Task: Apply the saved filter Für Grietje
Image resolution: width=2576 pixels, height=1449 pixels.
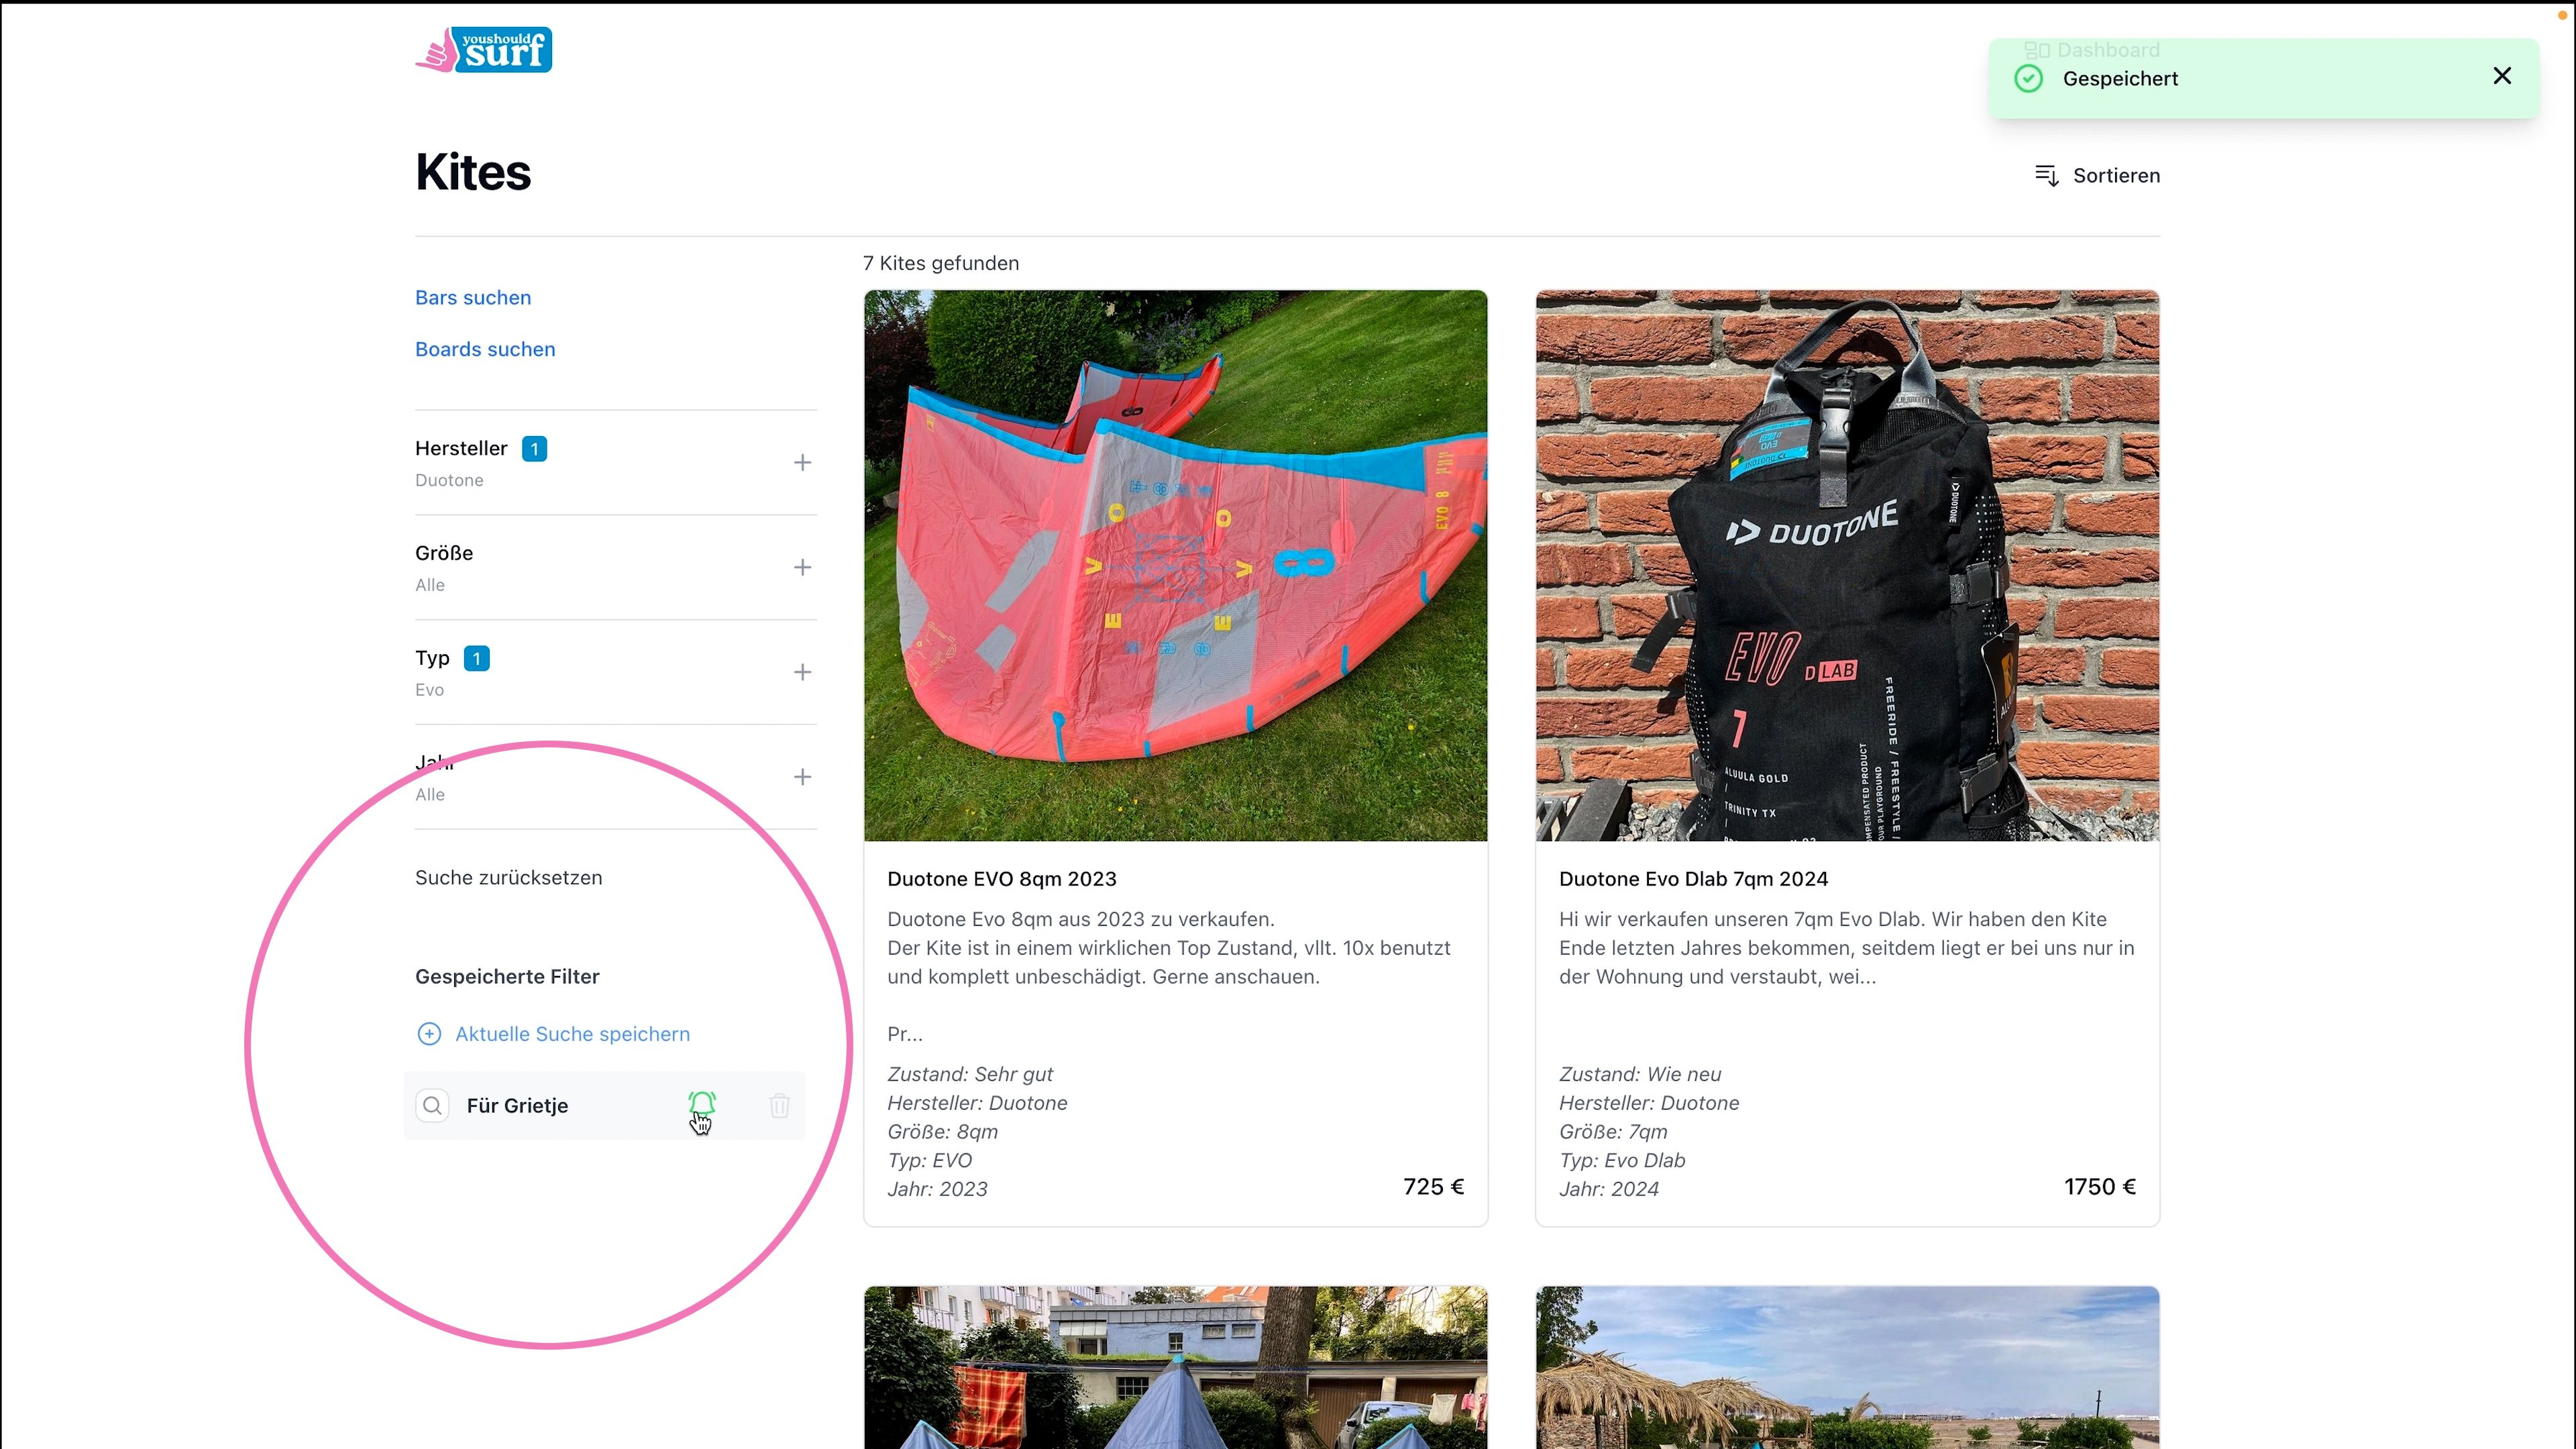Action: 517,1106
